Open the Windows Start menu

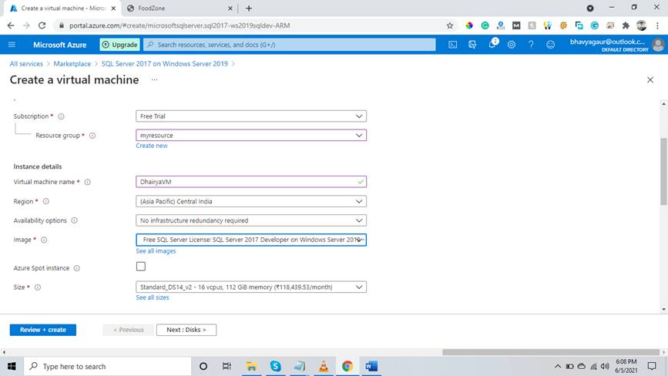click(12, 366)
